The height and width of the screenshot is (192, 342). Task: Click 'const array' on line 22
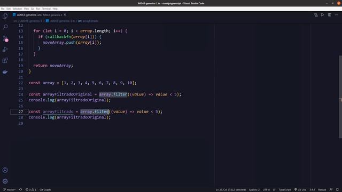(x=42, y=83)
